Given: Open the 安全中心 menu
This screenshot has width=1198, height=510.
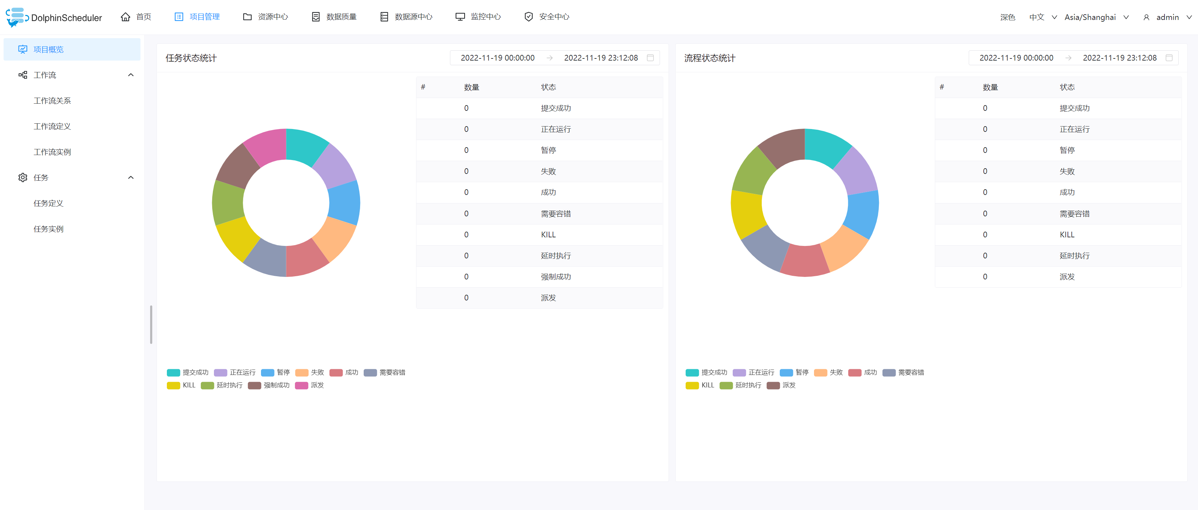Looking at the screenshot, I should point(547,17).
